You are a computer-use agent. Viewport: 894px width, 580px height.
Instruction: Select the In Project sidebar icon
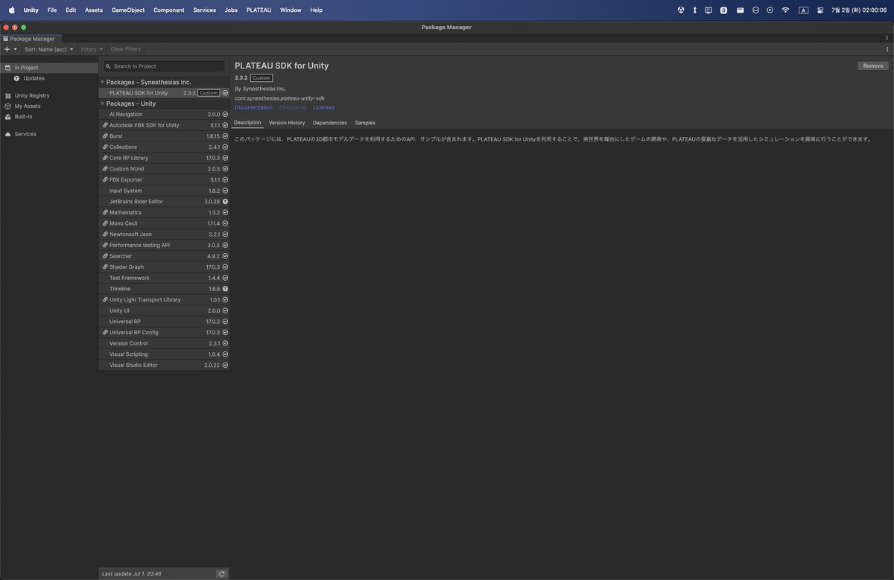(6, 67)
